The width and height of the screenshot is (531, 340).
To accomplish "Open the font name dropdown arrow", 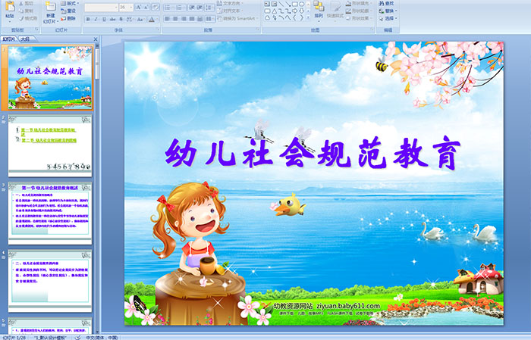I will tap(116, 7).
